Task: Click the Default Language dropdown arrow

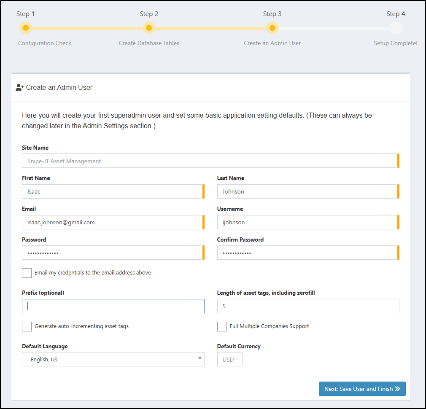Action: click(200, 359)
